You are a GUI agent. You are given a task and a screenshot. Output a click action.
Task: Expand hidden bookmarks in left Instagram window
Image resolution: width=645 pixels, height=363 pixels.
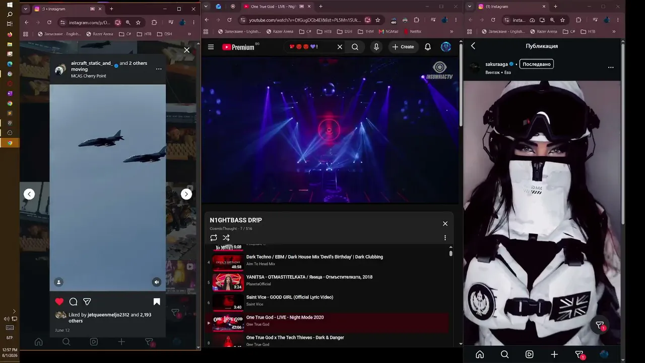(x=189, y=34)
